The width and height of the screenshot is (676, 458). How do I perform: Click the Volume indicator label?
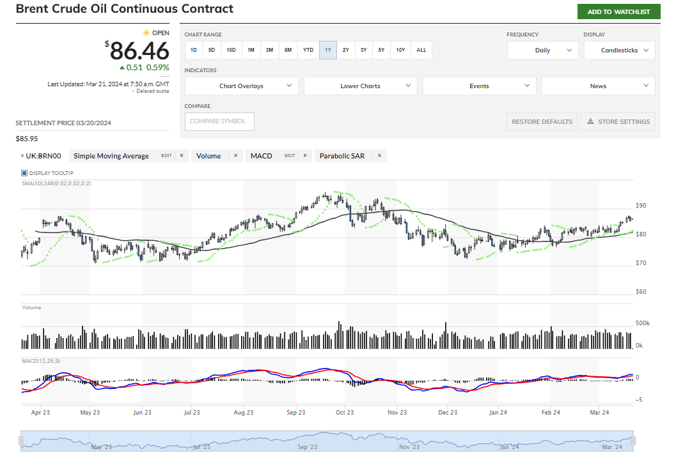[208, 156]
